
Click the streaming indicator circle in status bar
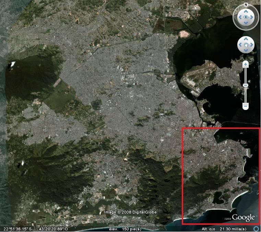tap(257, 229)
